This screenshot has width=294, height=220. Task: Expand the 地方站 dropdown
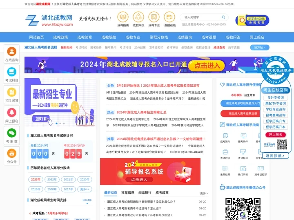pyautogui.click(x=260, y=48)
